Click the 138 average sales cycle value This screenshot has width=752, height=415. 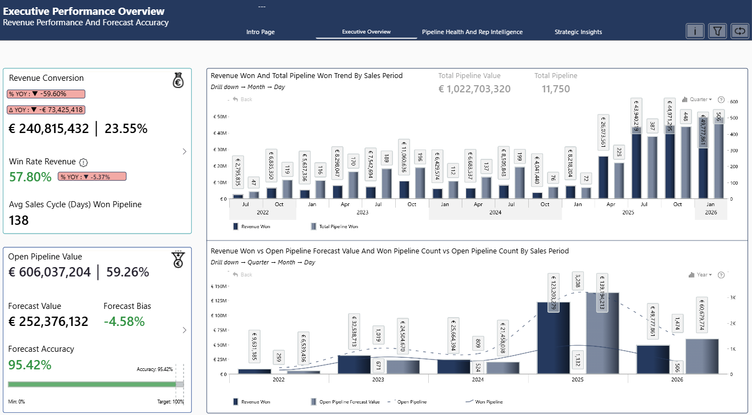coord(19,220)
